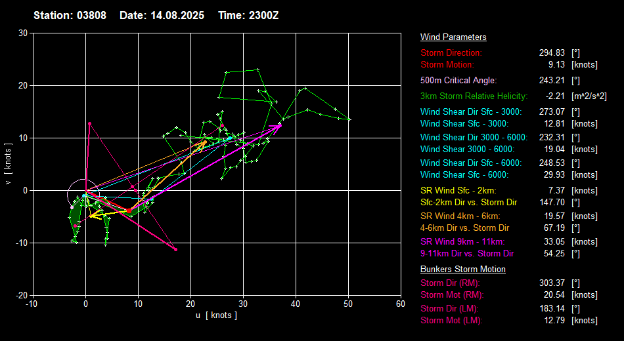Click the Storm Motion: label

coord(447,64)
